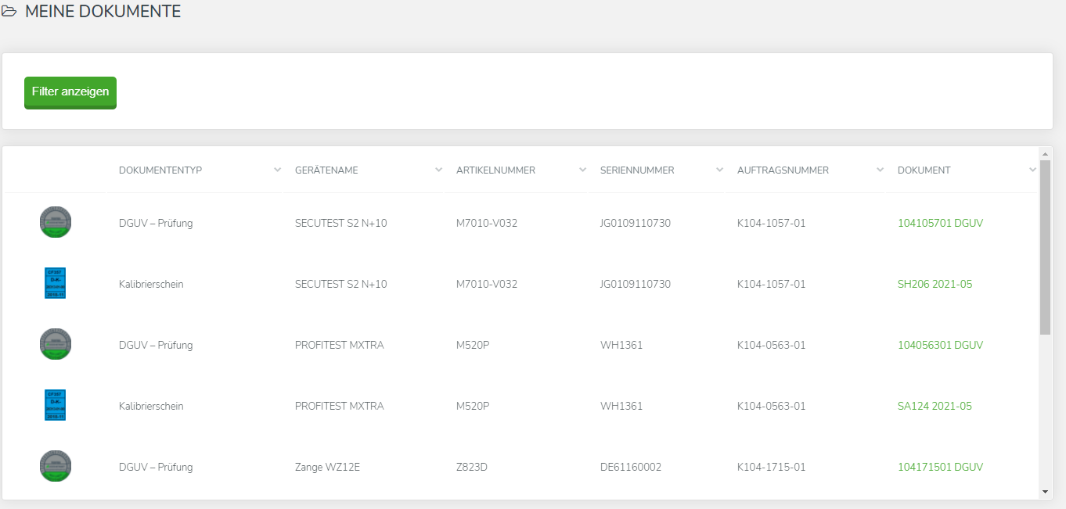Select PROFITEST MXTRA in the 104056301 DGUV row
The height and width of the screenshot is (509, 1066).
click(339, 345)
